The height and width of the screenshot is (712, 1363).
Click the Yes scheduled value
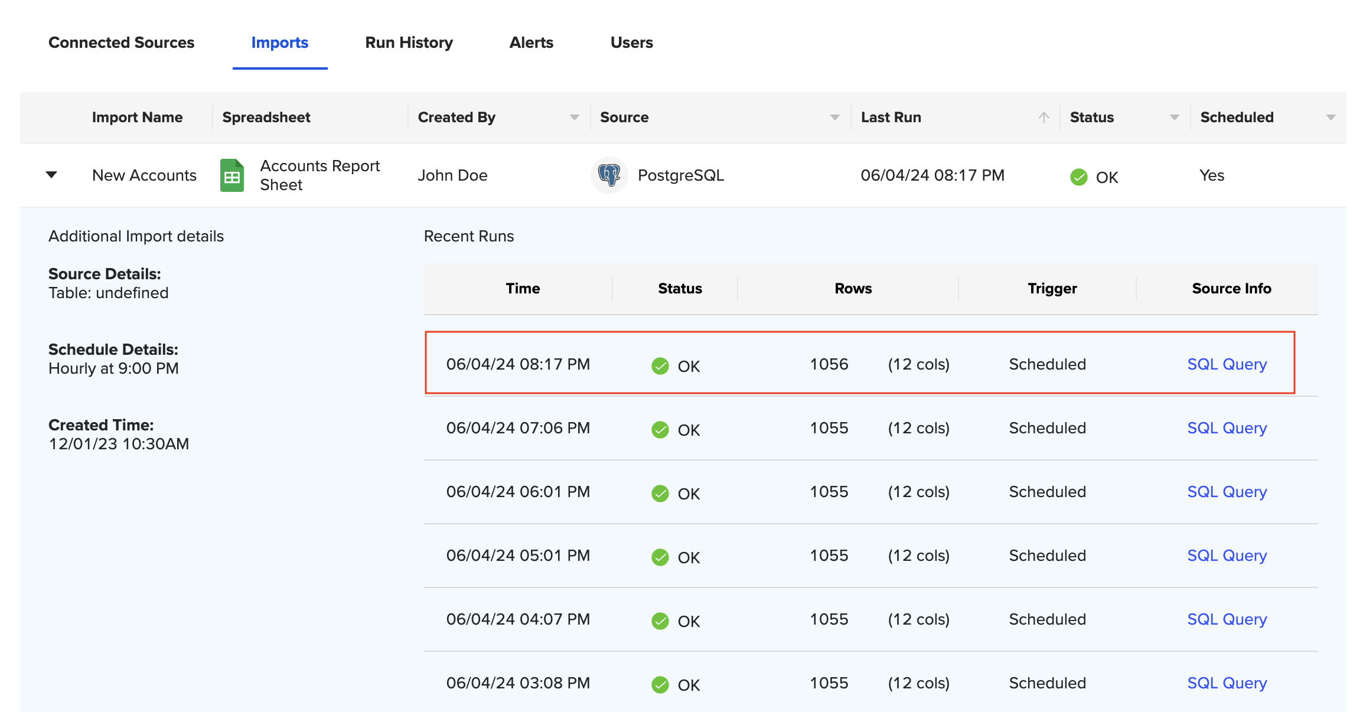pyautogui.click(x=1212, y=175)
